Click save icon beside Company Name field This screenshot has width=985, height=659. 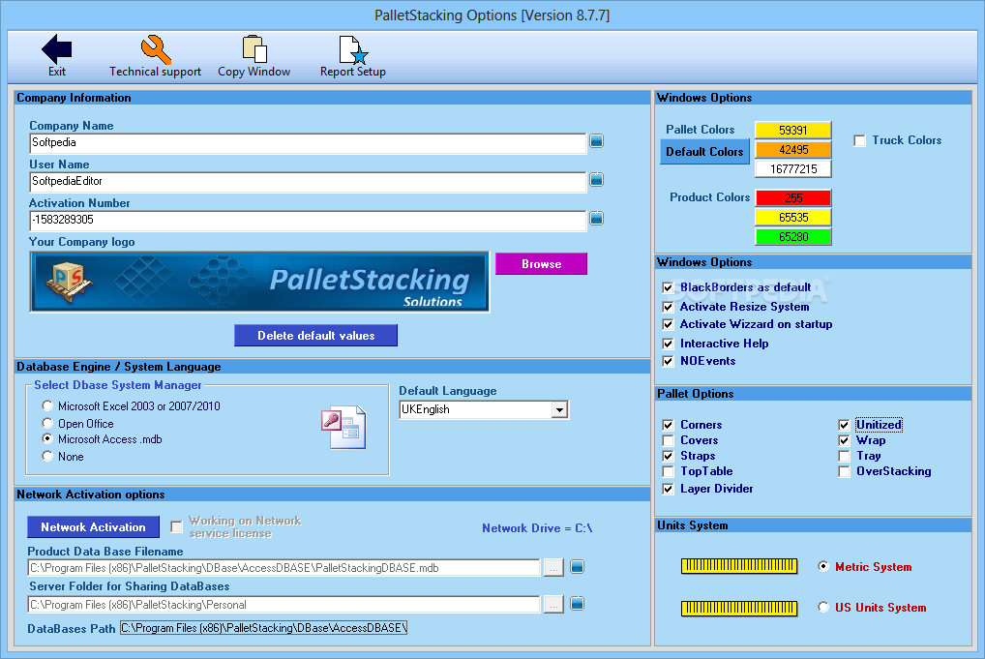point(597,141)
